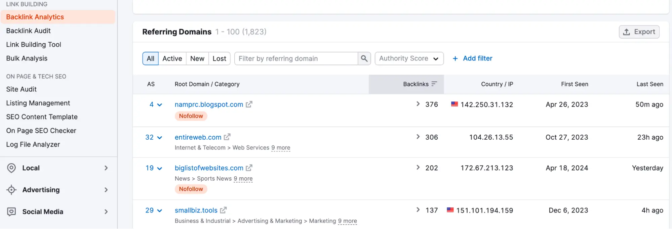Click IP address 172.67.213.123
Viewport: 672px width, 229px height.
pos(487,168)
